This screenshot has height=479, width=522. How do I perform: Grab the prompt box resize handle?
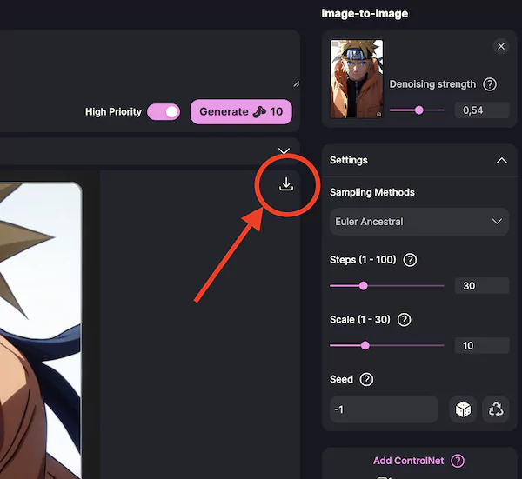pyautogui.click(x=296, y=83)
